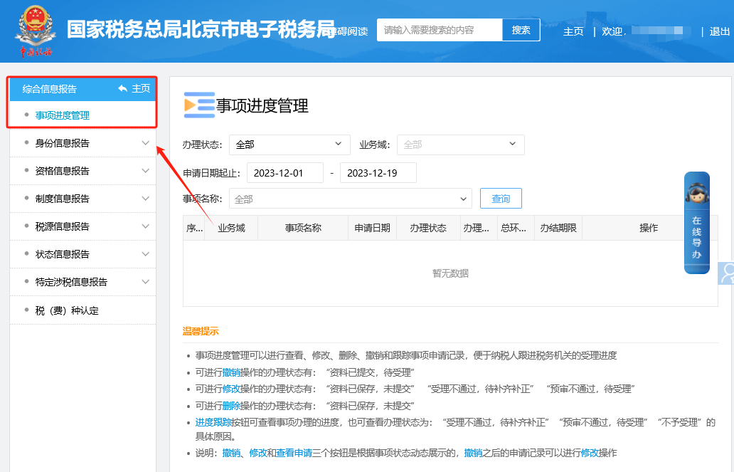734x472 pixels.
Task: Click the 搜索 button in header
Action: coord(521,30)
